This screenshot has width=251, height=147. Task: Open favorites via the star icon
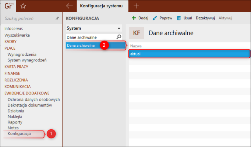[23, 6]
